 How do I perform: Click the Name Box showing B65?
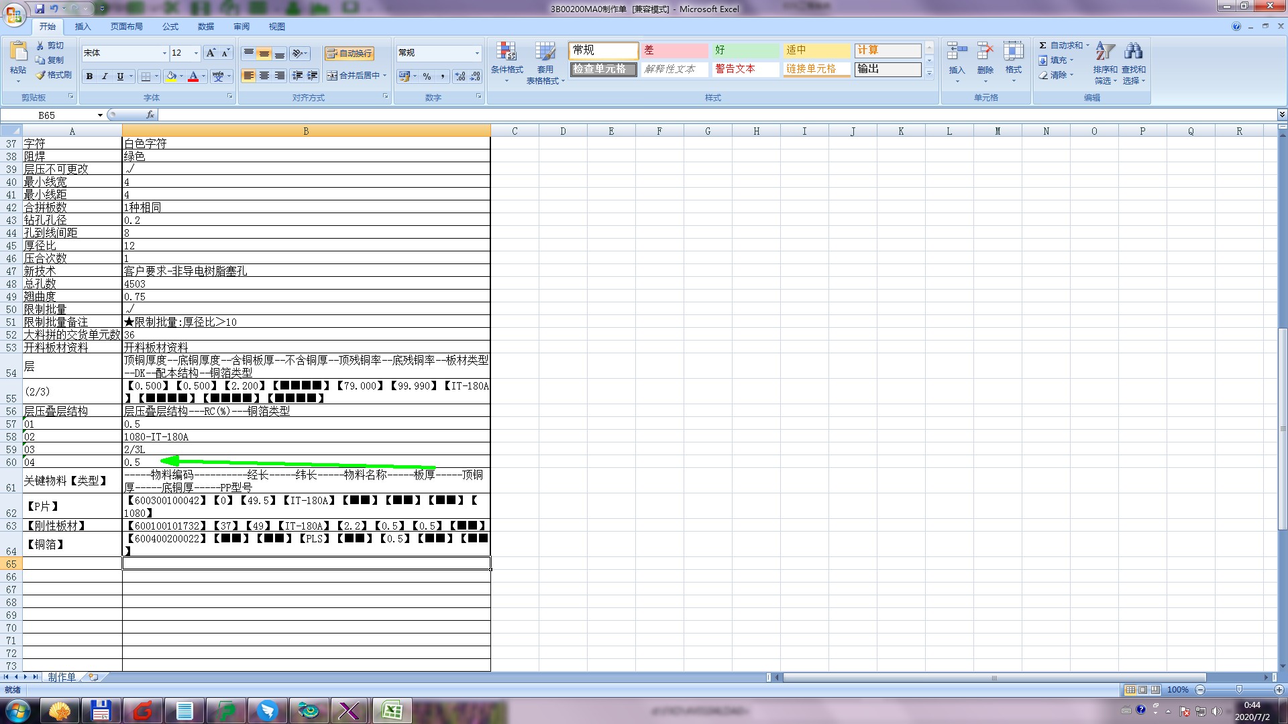pyautogui.click(x=47, y=115)
